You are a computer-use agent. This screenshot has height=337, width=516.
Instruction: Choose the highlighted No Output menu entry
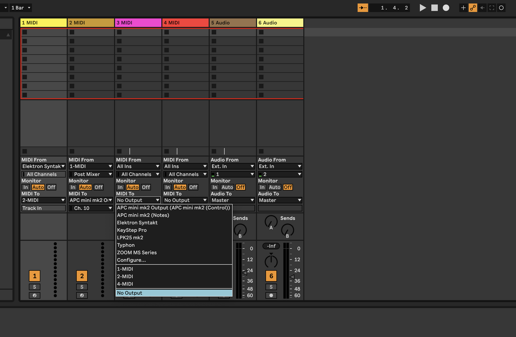[174, 293]
